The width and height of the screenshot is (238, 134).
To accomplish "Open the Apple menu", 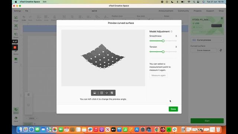I will point(16,1).
